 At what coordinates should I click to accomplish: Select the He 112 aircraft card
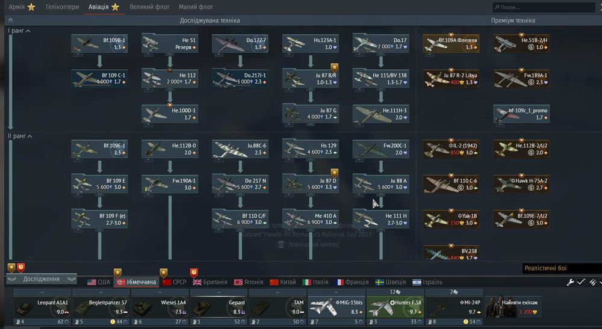click(x=170, y=79)
